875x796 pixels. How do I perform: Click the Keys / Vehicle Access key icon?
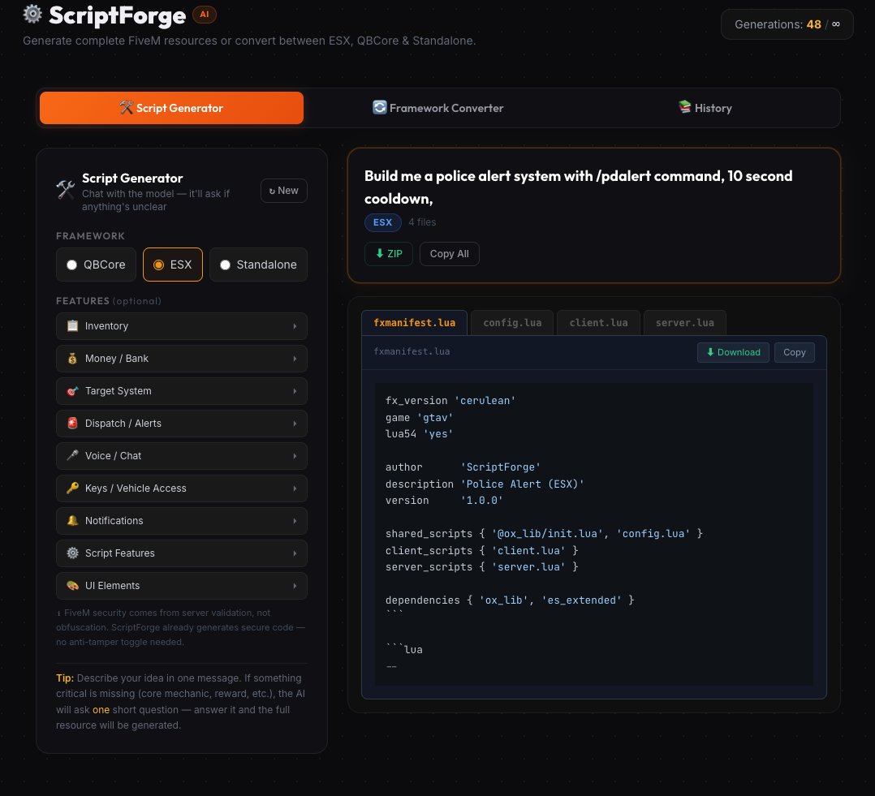point(72,488)
